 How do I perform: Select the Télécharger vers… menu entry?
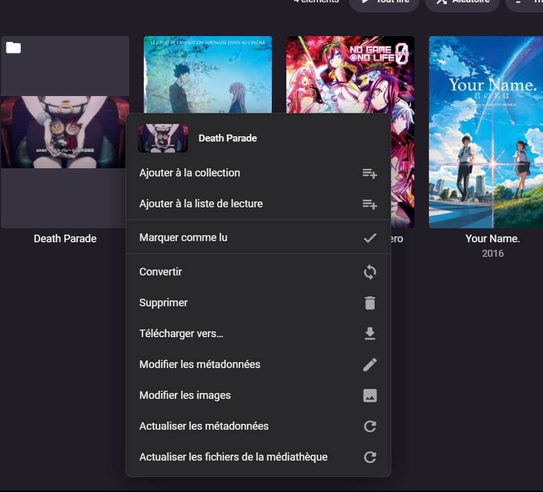tap(258, 334)
